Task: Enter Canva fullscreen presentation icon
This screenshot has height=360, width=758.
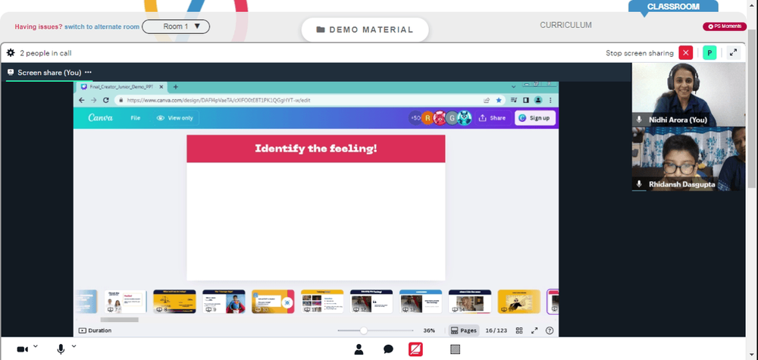Action: 534,330
